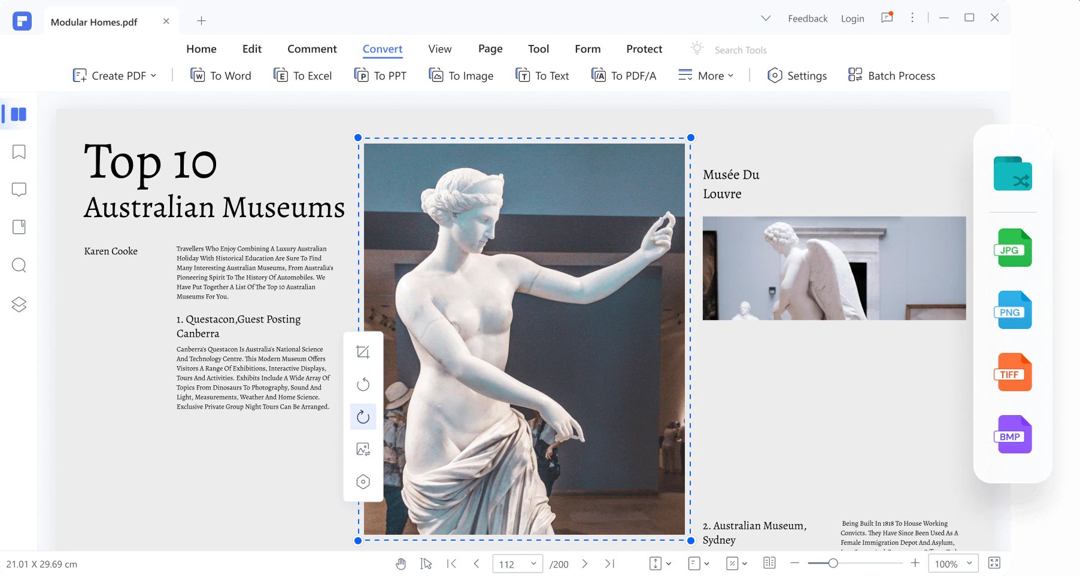Open the More conversion options dropdown
This screenshot has height=576, width=1080.
pyautogui.click(x=706, y=76)
